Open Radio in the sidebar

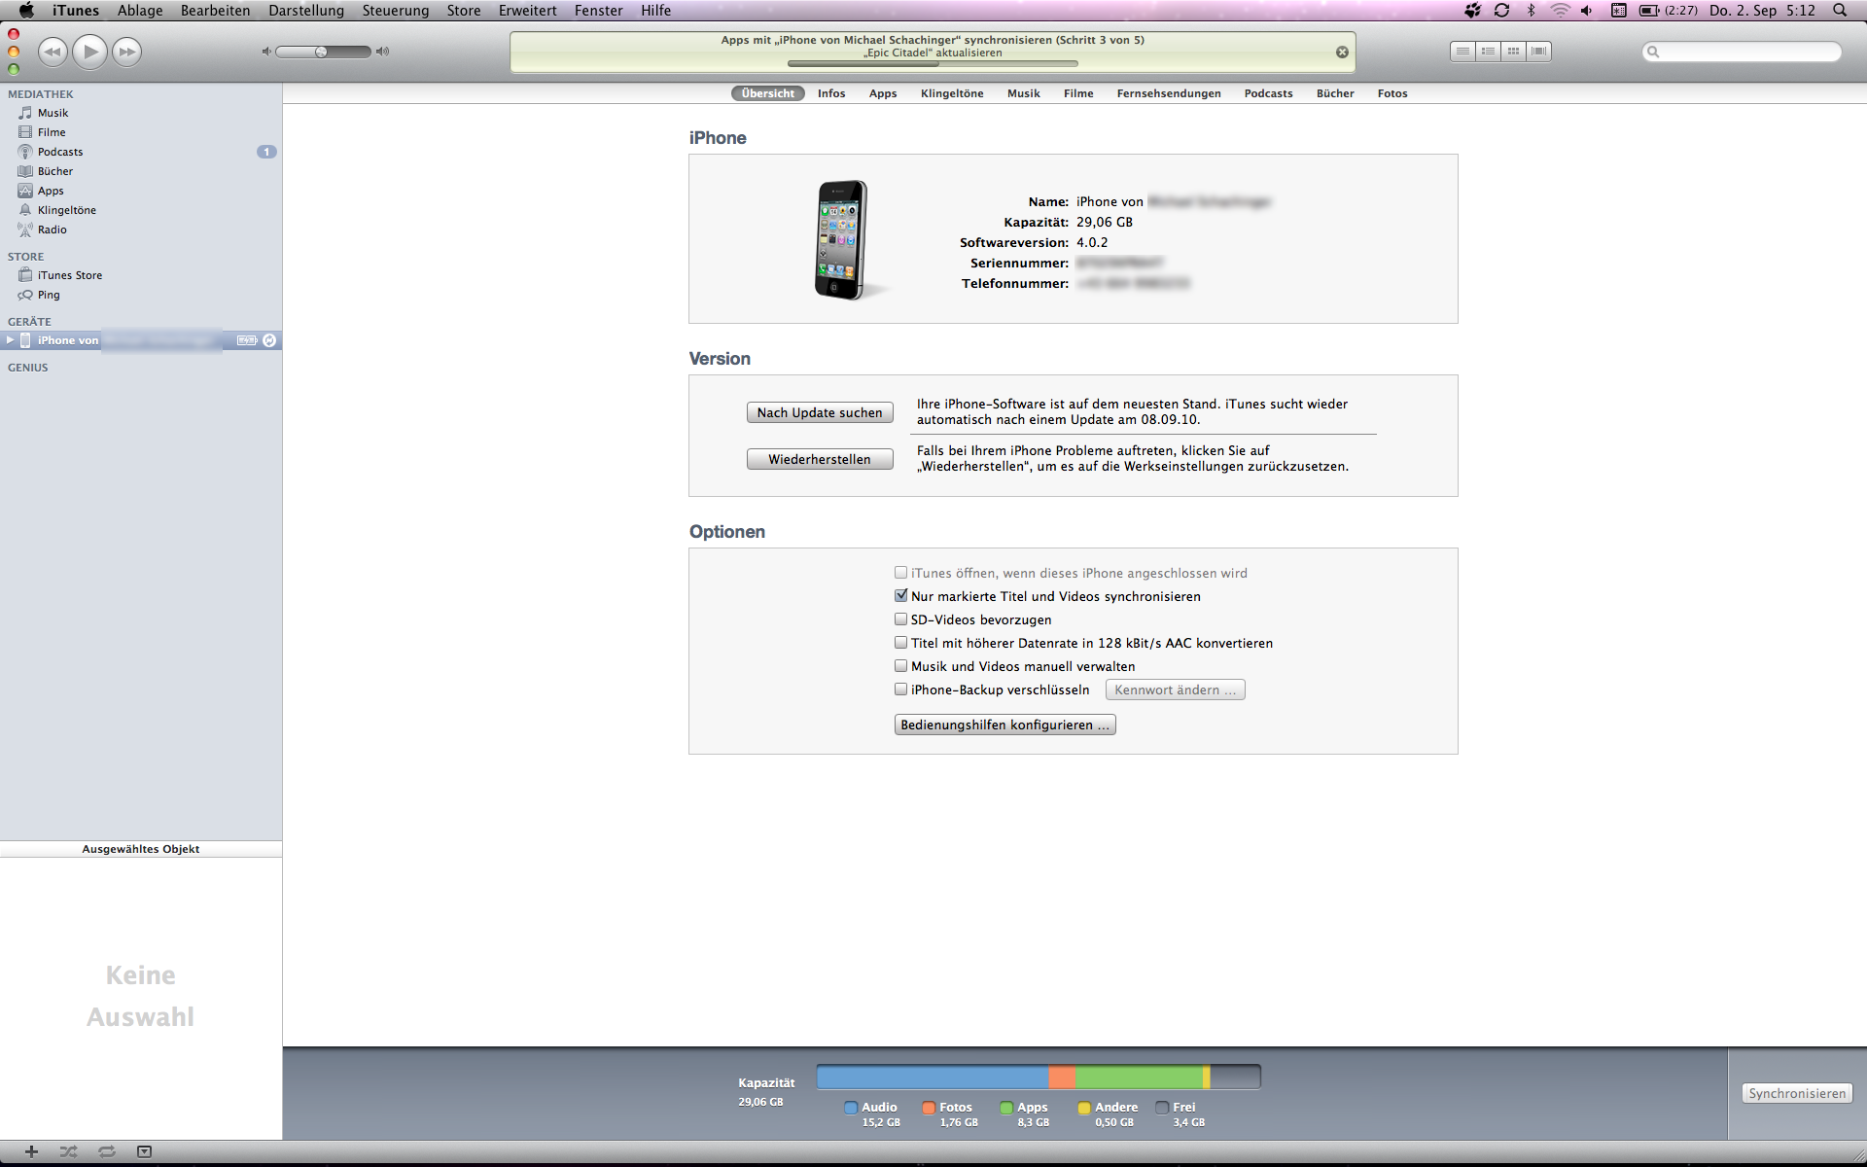click(141, 230)
